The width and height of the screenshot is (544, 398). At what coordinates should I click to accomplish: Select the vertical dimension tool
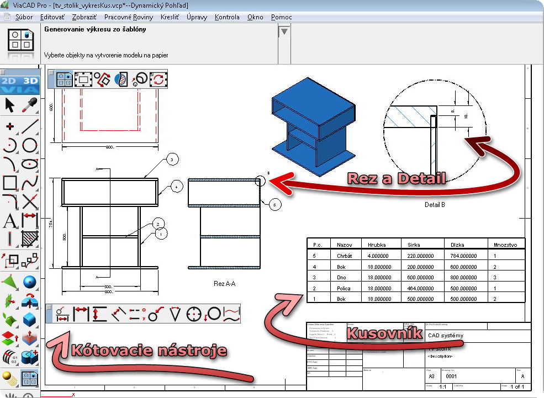(99, 314)
